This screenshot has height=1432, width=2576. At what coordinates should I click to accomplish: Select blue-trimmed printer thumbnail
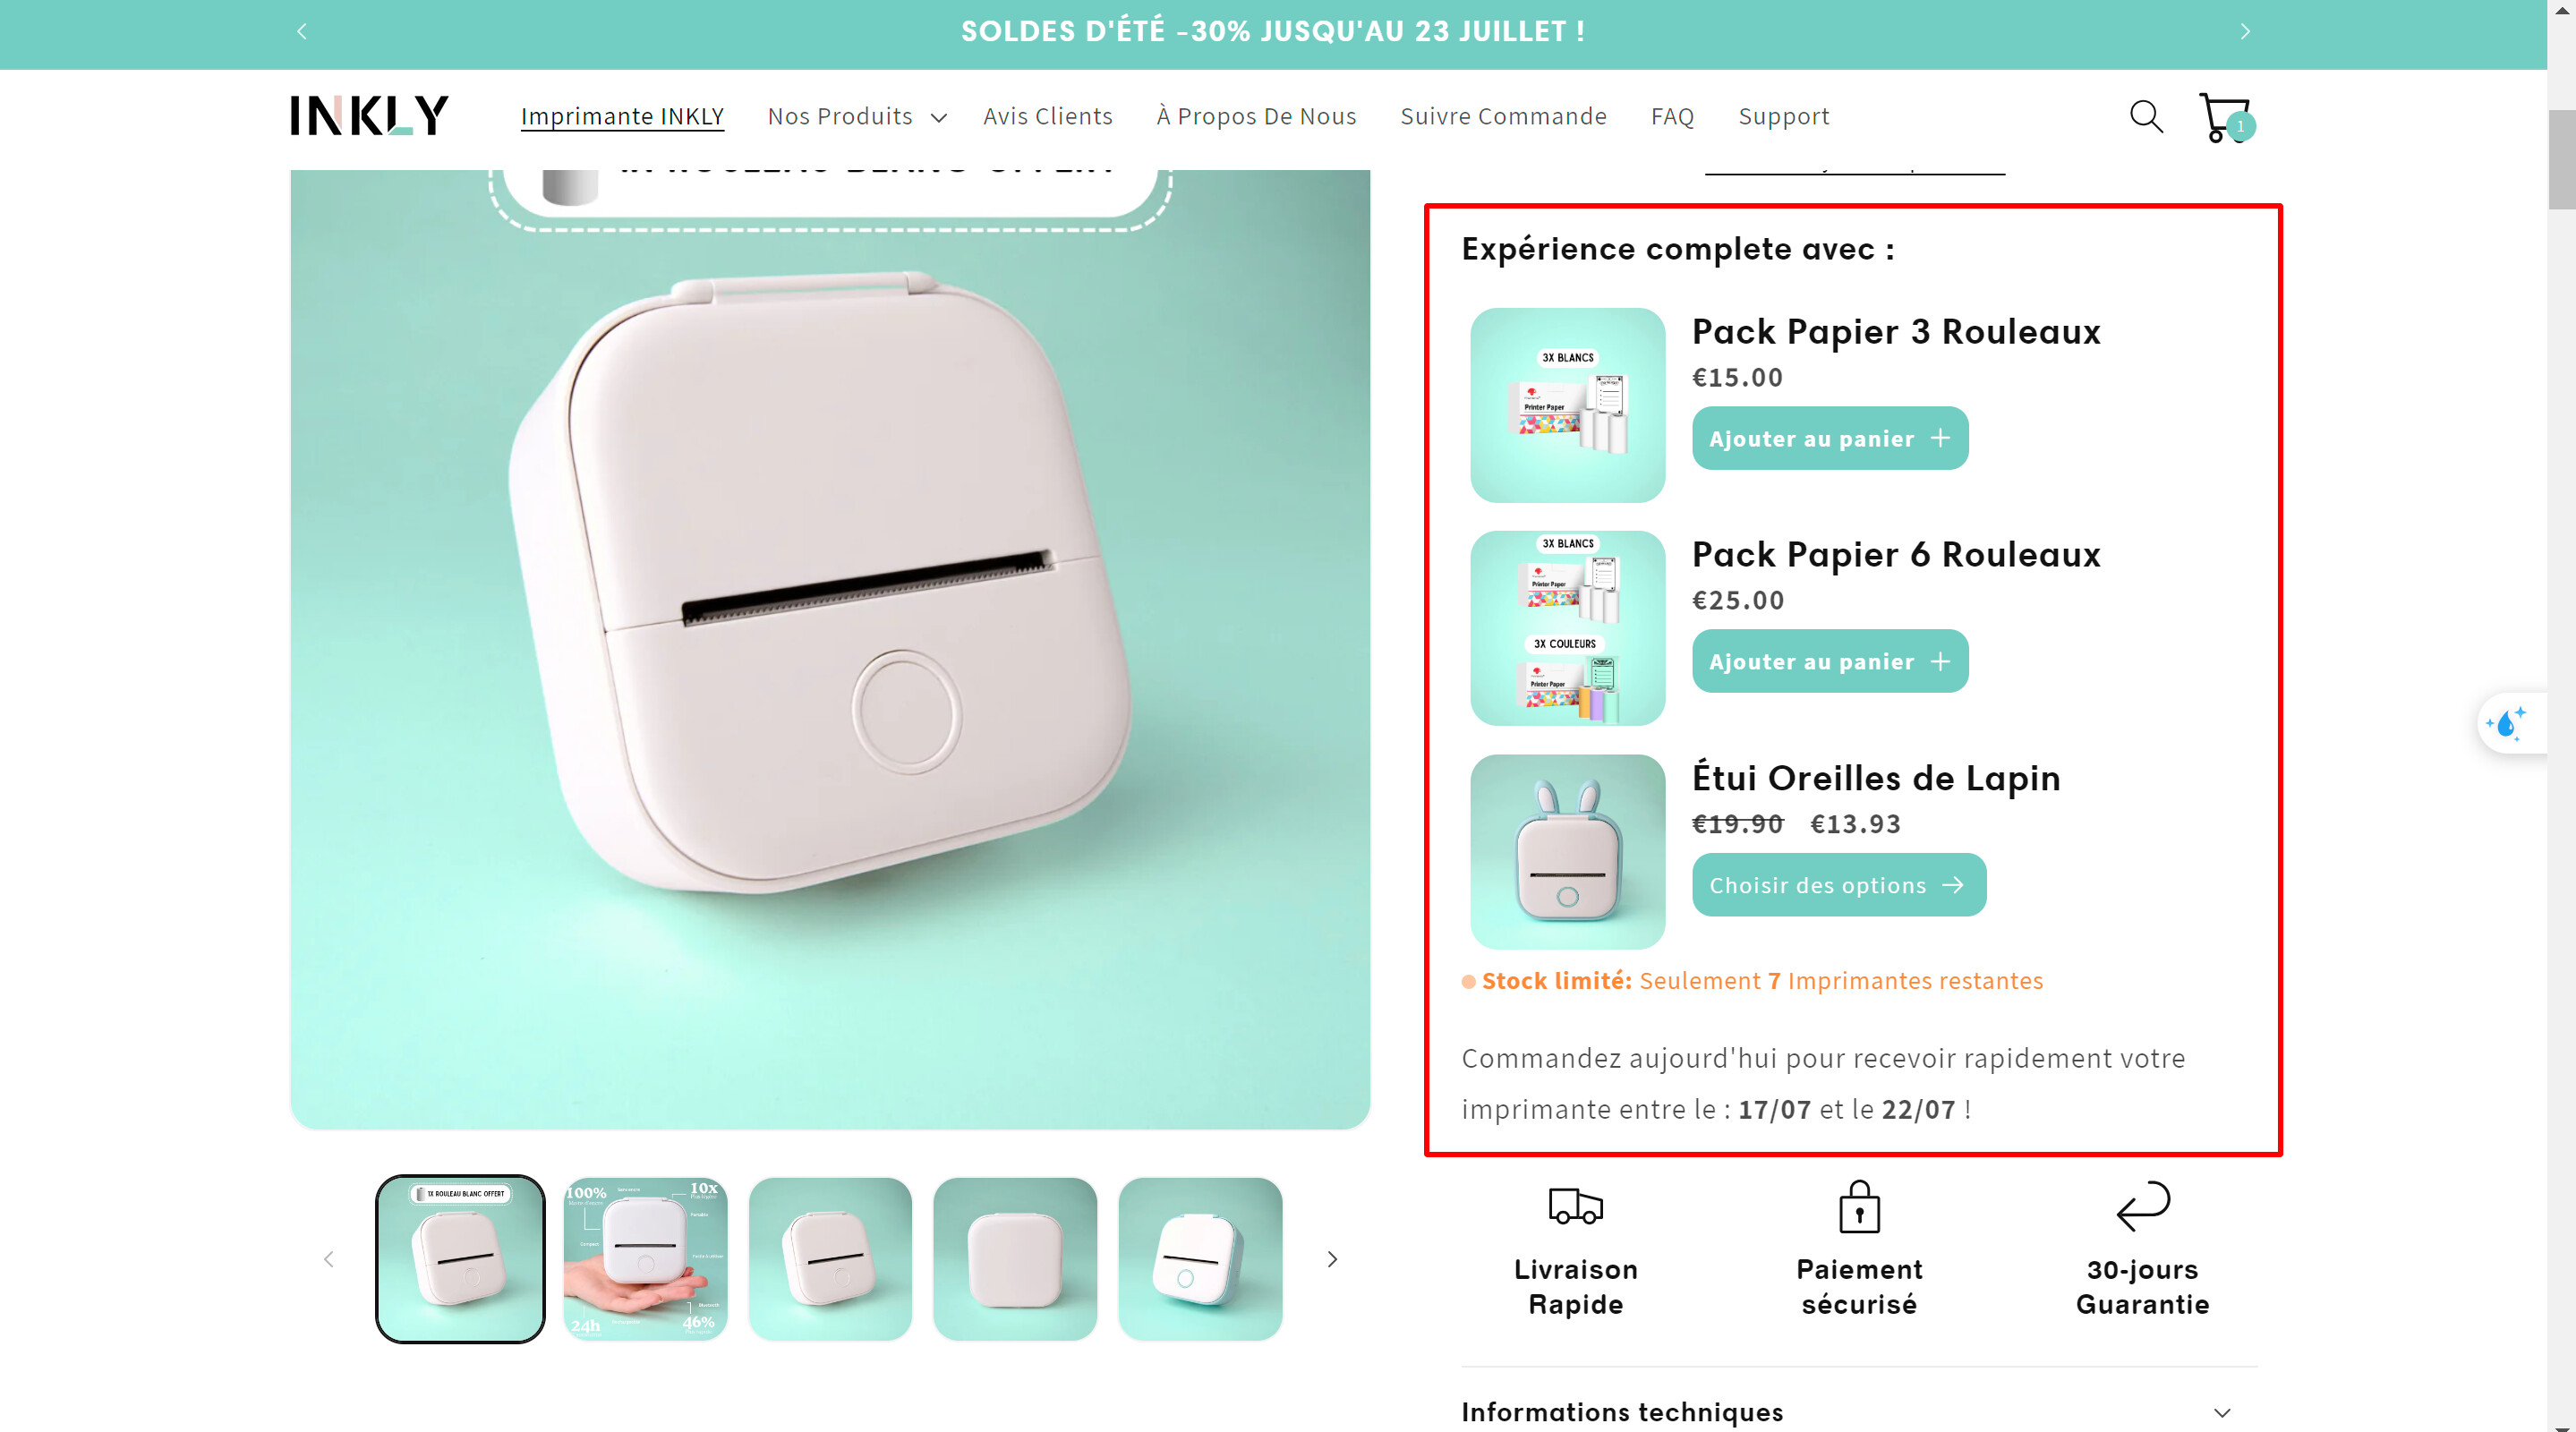click(1200, 1259)
